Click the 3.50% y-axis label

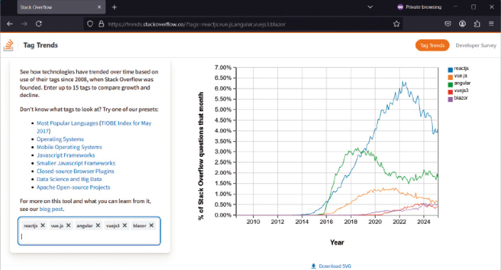click(223, 141)
